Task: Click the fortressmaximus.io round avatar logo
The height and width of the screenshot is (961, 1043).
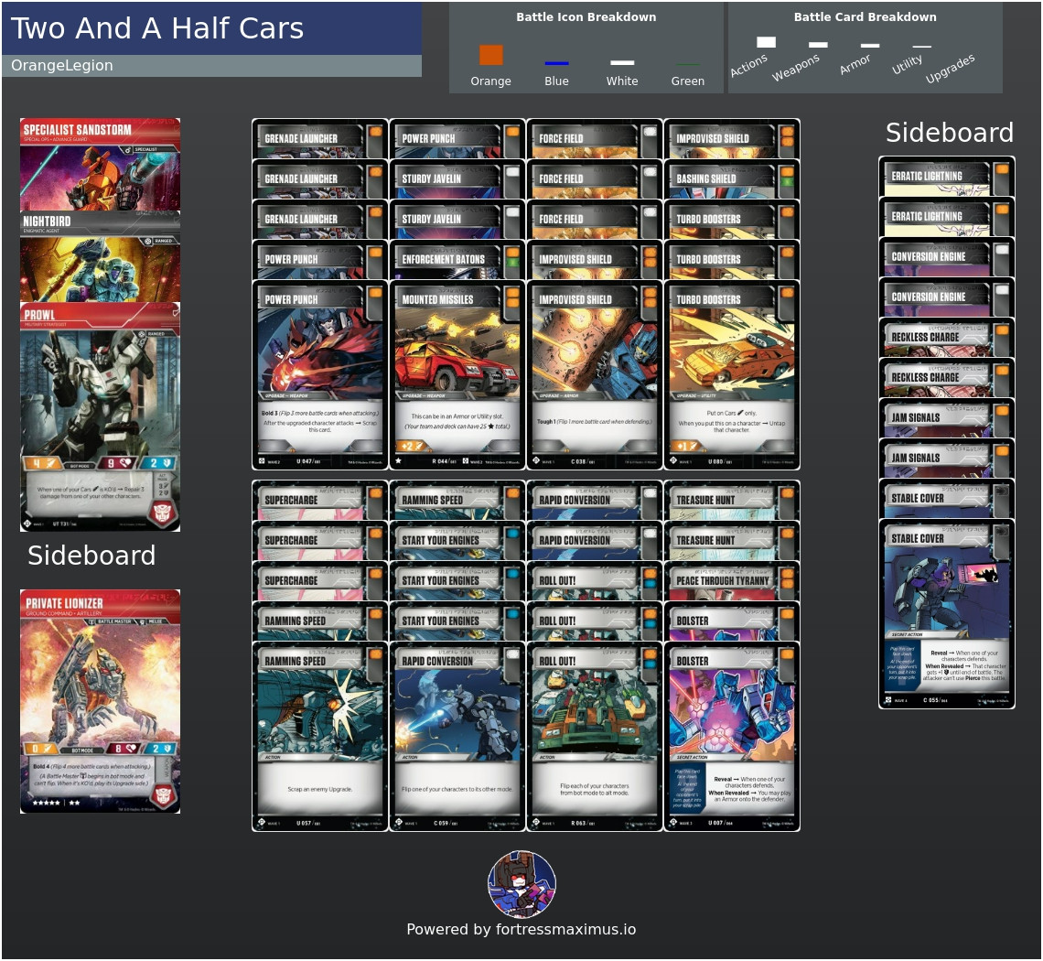Action: (522, 884)
